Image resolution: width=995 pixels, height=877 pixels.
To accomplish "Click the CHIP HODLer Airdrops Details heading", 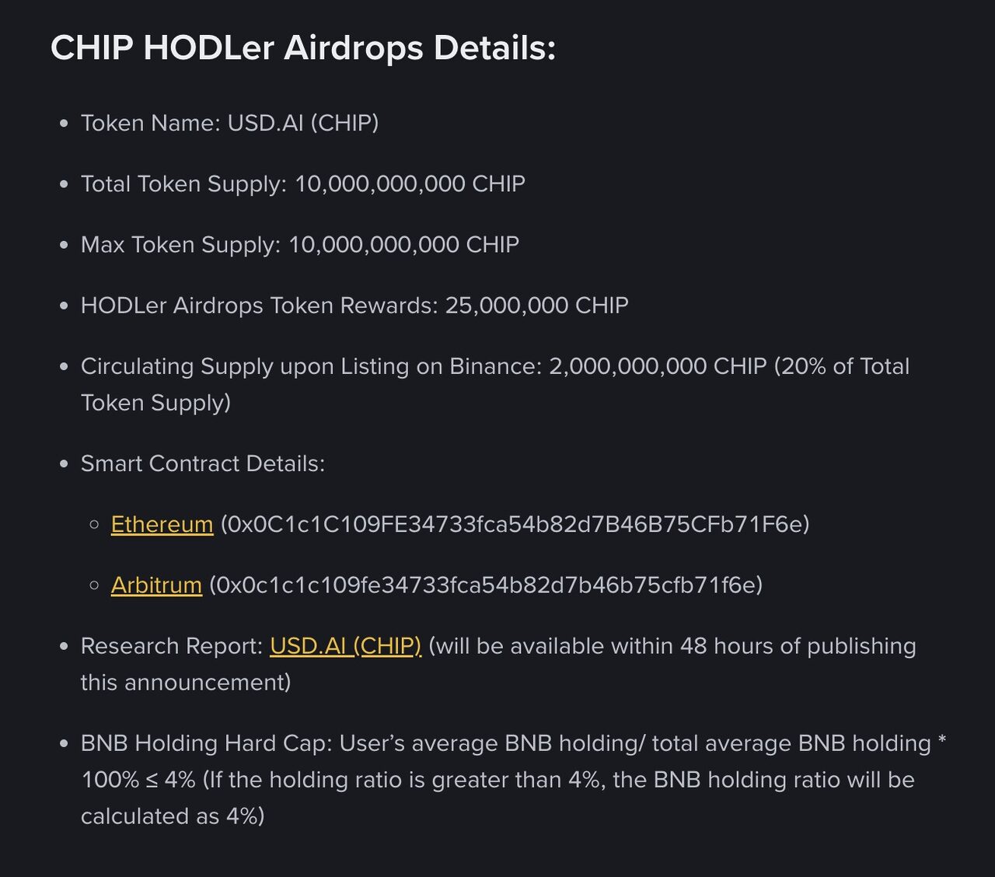I will pos(303,48).
